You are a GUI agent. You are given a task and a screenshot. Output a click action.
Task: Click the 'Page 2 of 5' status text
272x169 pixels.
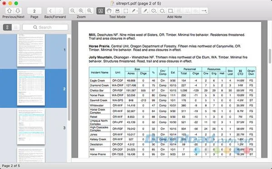tap(11, 166)
